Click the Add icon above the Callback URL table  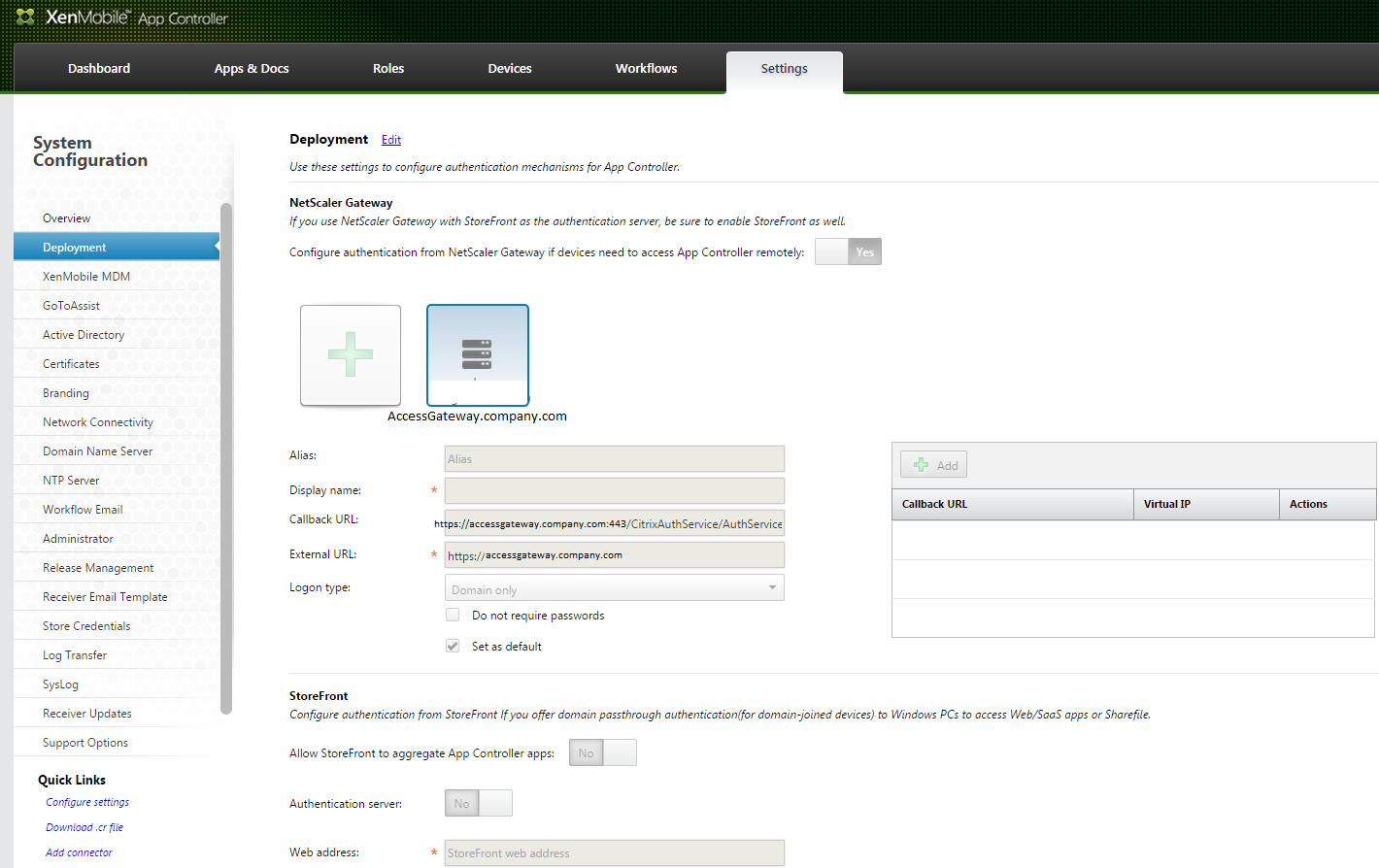click(932, 464)
